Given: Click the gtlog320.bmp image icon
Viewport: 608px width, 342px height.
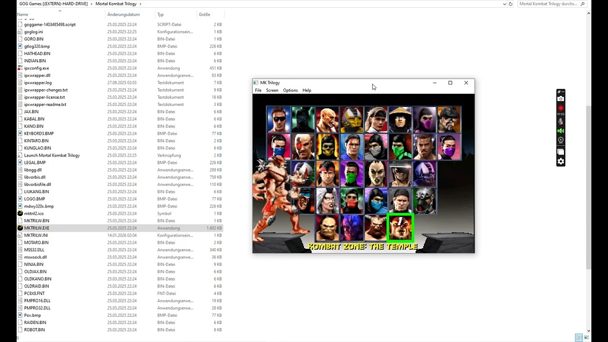Looking at the screenshot, I should (20, 46).
